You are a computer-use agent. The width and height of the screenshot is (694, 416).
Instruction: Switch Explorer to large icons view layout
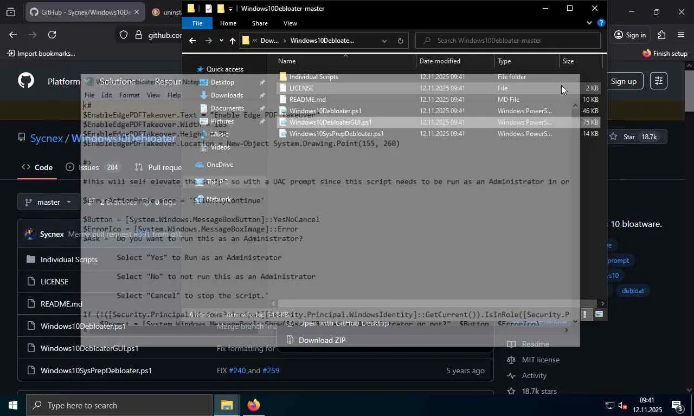click(x=599, y=314)
